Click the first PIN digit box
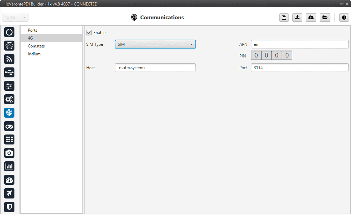 pyautogui.click(x=256, y=56)
